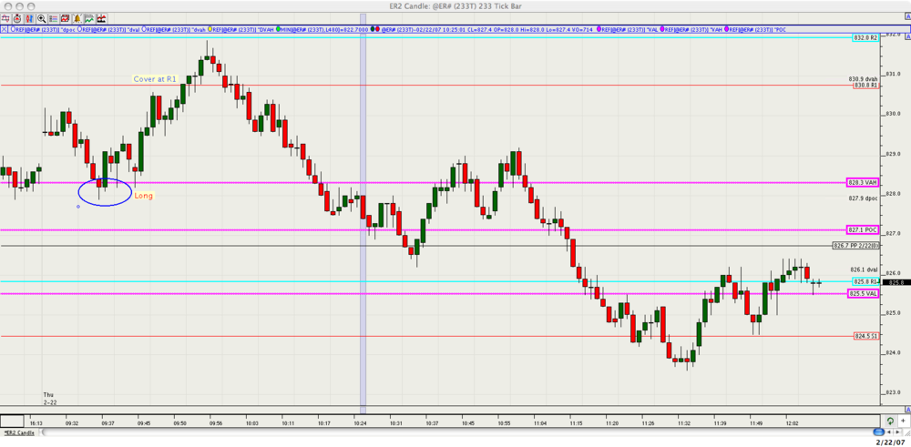
Task: Click the Thu 2-22 date label
Action: pyautogui.click(x=50, y=398)
